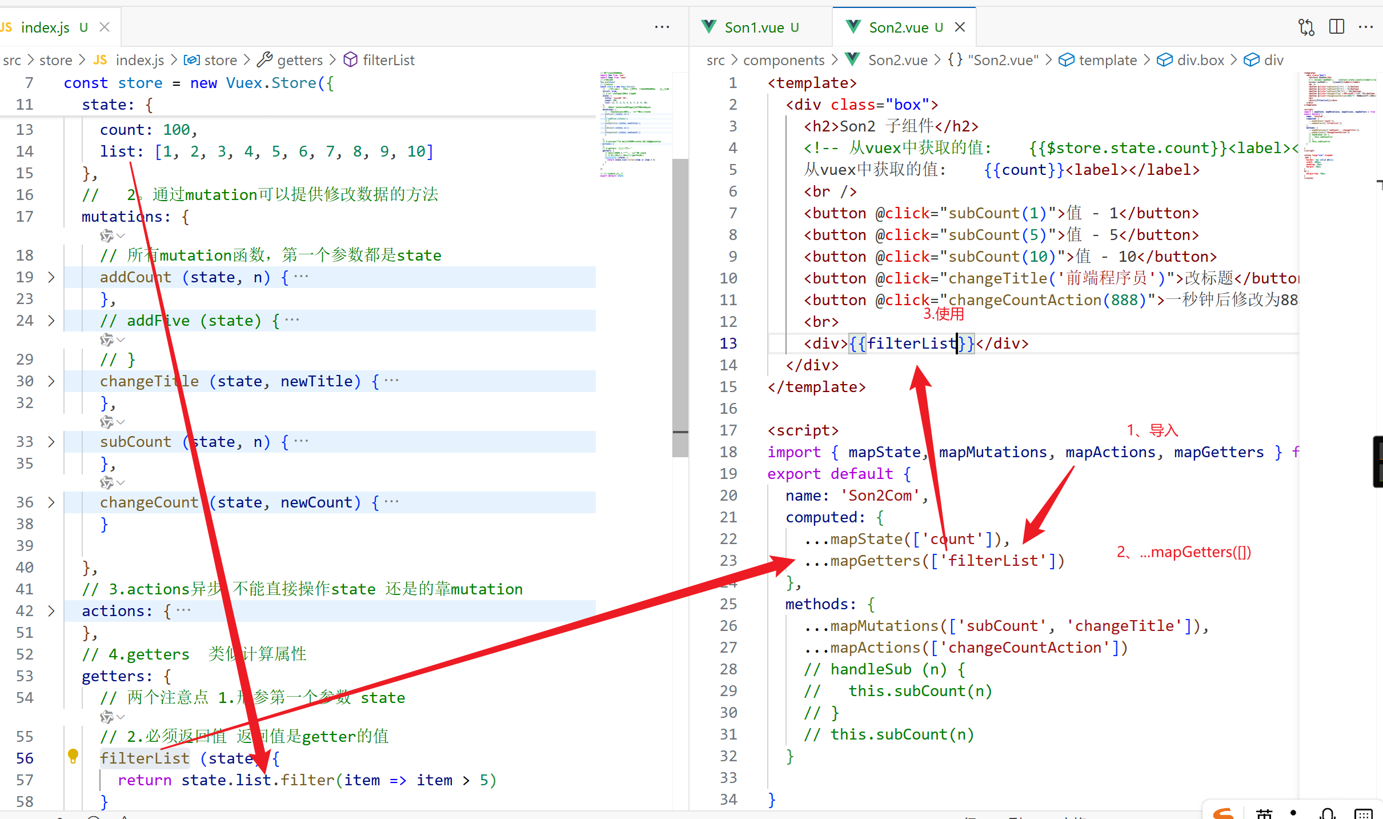Click the AI codelens icon above the addCount function

coord(107,235)
